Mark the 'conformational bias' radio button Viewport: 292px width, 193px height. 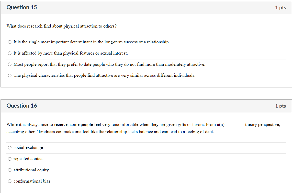click(x=10, y=181)
